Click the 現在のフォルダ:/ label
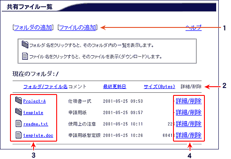This screenshot has width=231, height=159. pyautogui.click(x=35, y=74)
